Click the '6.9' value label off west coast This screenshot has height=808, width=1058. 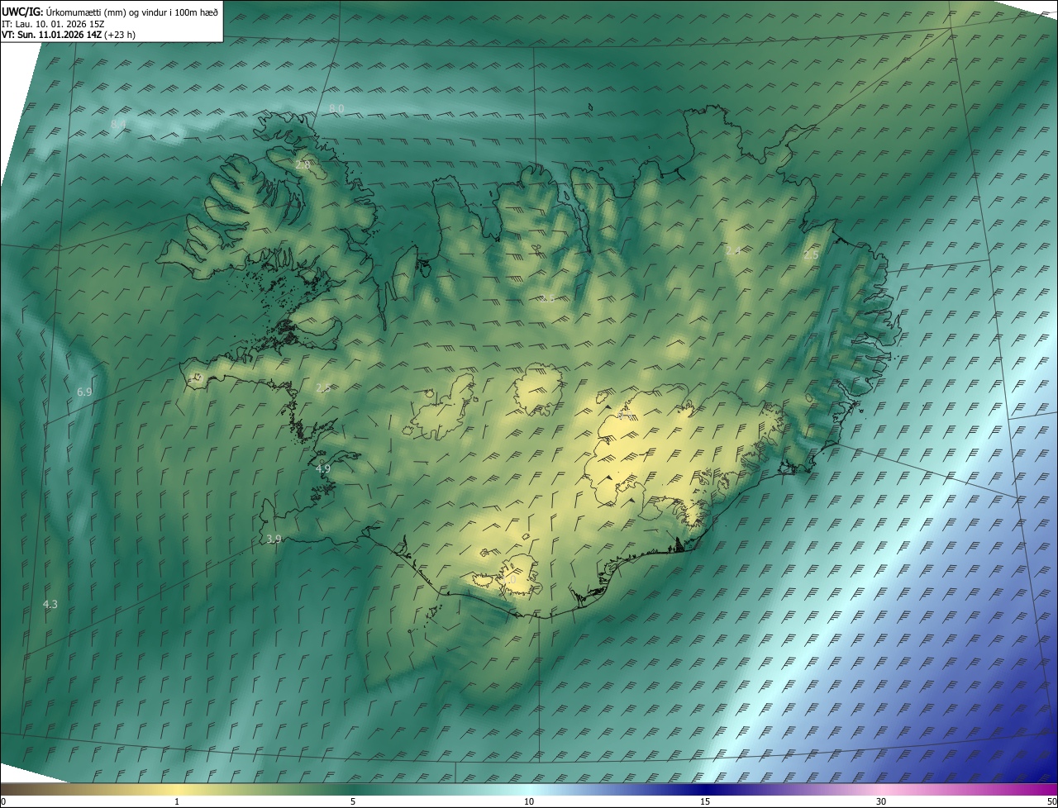pyautogui.click(x=84, y=392)
